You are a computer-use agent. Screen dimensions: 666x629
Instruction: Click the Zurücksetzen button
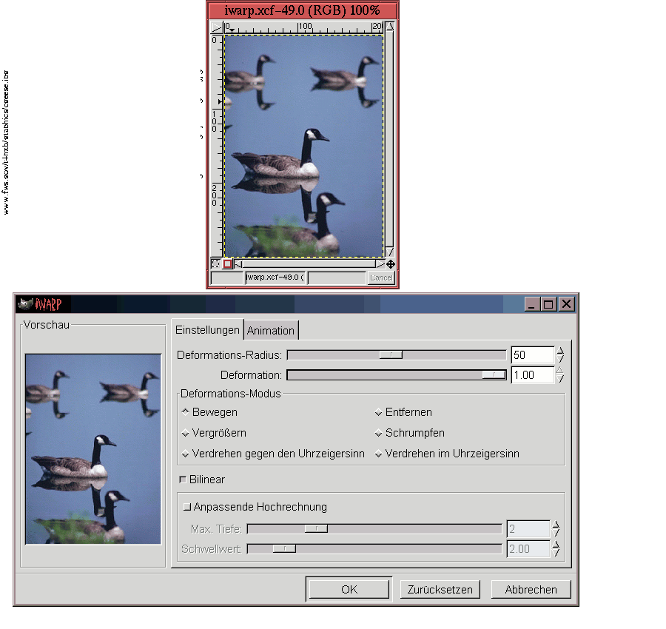(440, 590)
